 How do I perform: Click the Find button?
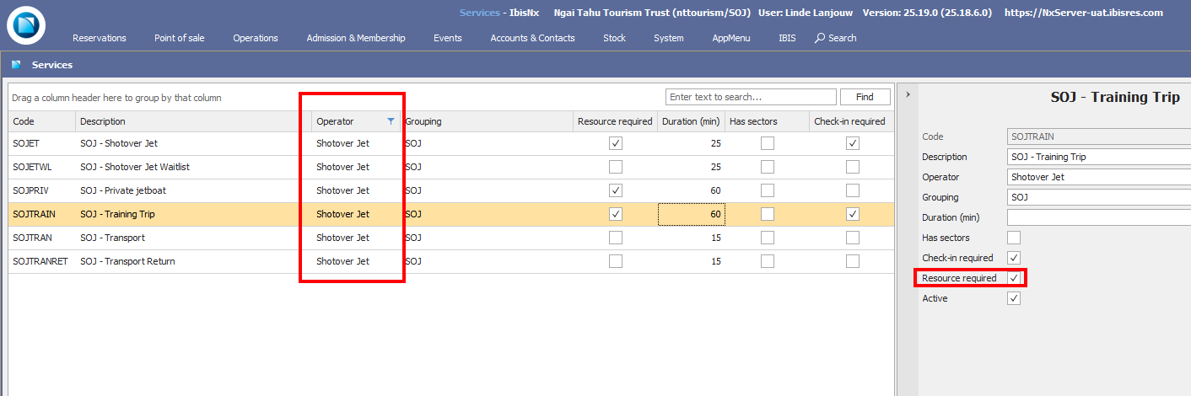pyautogui.click(x=865, y=97)
